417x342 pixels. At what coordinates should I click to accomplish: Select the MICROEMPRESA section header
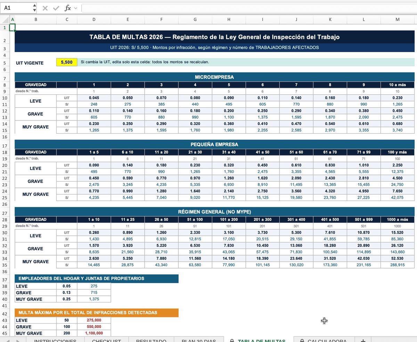pos(214,77)
